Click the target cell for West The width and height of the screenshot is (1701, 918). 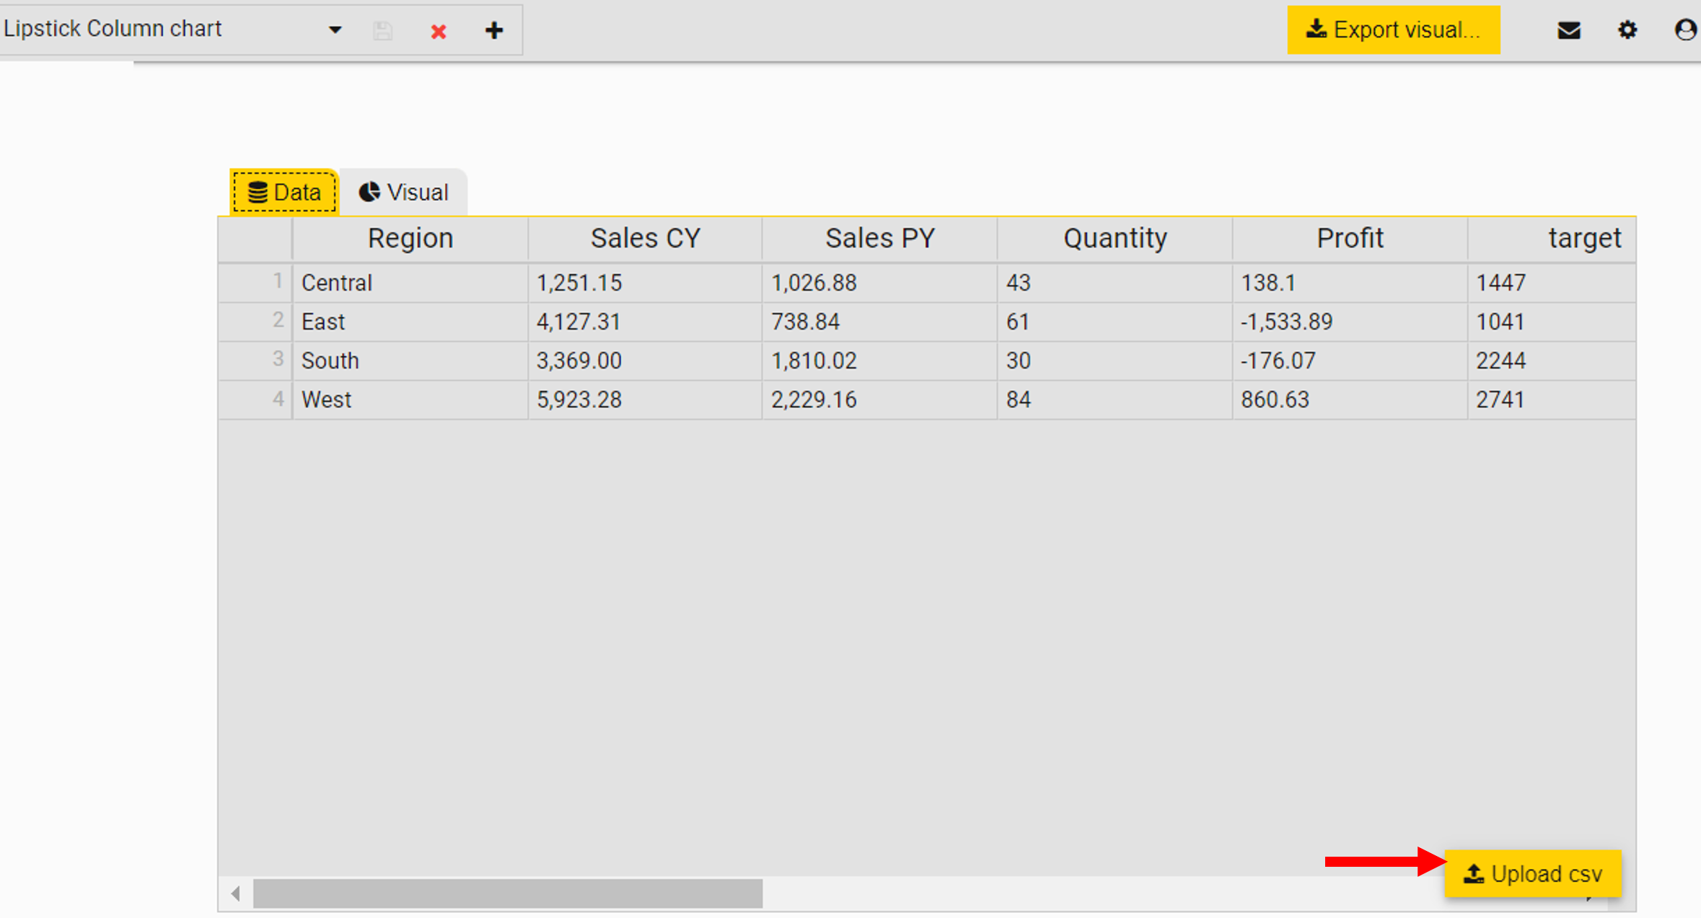click(1500, 399)
